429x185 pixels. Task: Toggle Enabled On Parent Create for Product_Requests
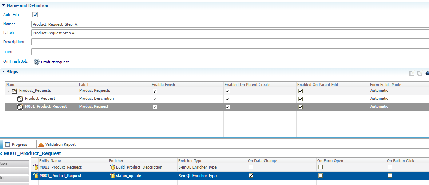228,91
